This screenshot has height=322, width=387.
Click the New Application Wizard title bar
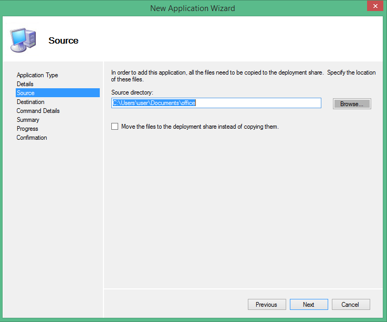192,8
